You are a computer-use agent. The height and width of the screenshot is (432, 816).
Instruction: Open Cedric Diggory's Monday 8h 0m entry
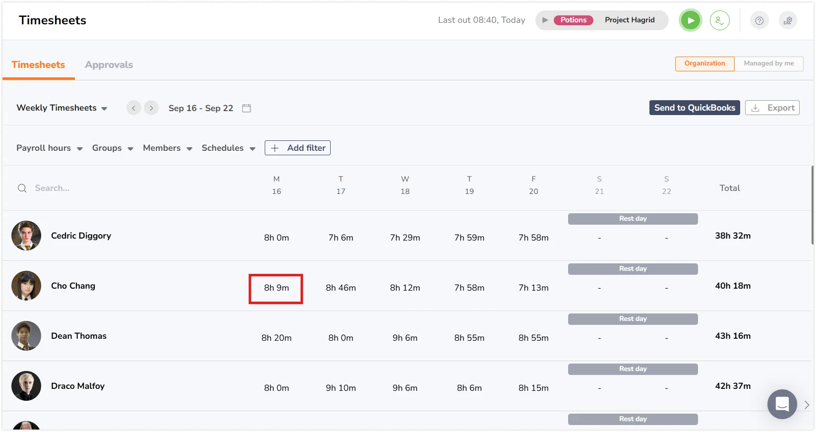[276, 238]
